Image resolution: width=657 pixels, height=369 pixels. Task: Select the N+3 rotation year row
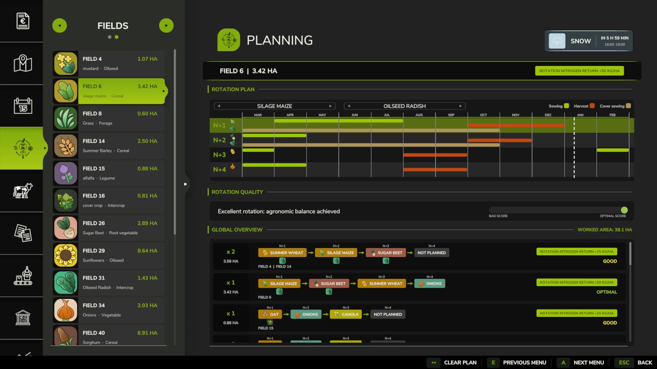pyautogui.click(x=422, y=155)
